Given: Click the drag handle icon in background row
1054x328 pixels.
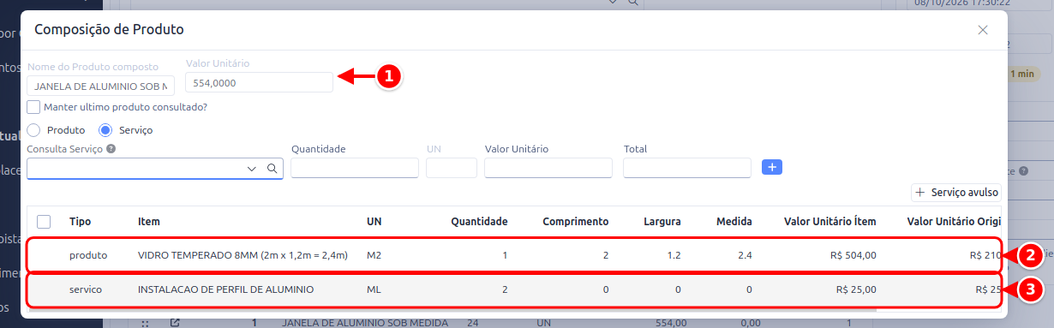Looking at the screenshot, I should click(145, 323).
